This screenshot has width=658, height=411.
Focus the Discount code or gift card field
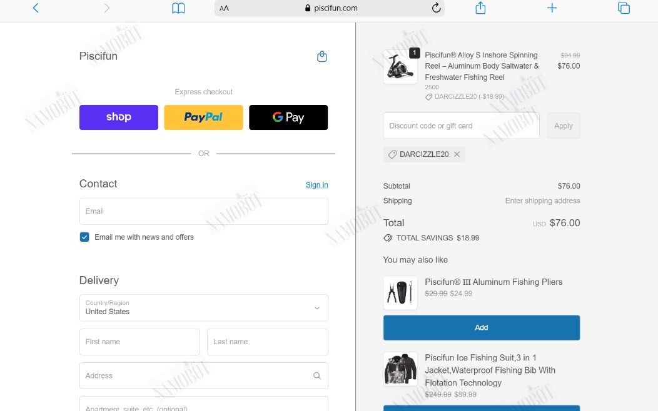pos(461,126)
